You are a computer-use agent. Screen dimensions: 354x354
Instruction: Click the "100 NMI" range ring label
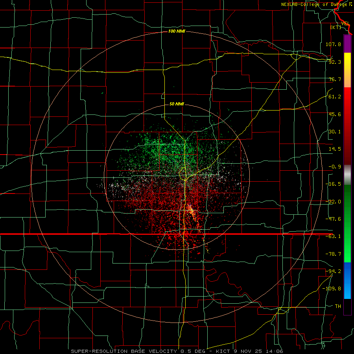tap(177, 31)
